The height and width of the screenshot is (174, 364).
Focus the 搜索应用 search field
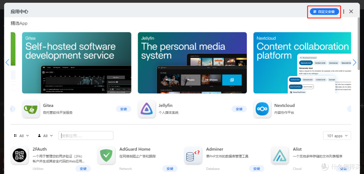coord(86,136)
